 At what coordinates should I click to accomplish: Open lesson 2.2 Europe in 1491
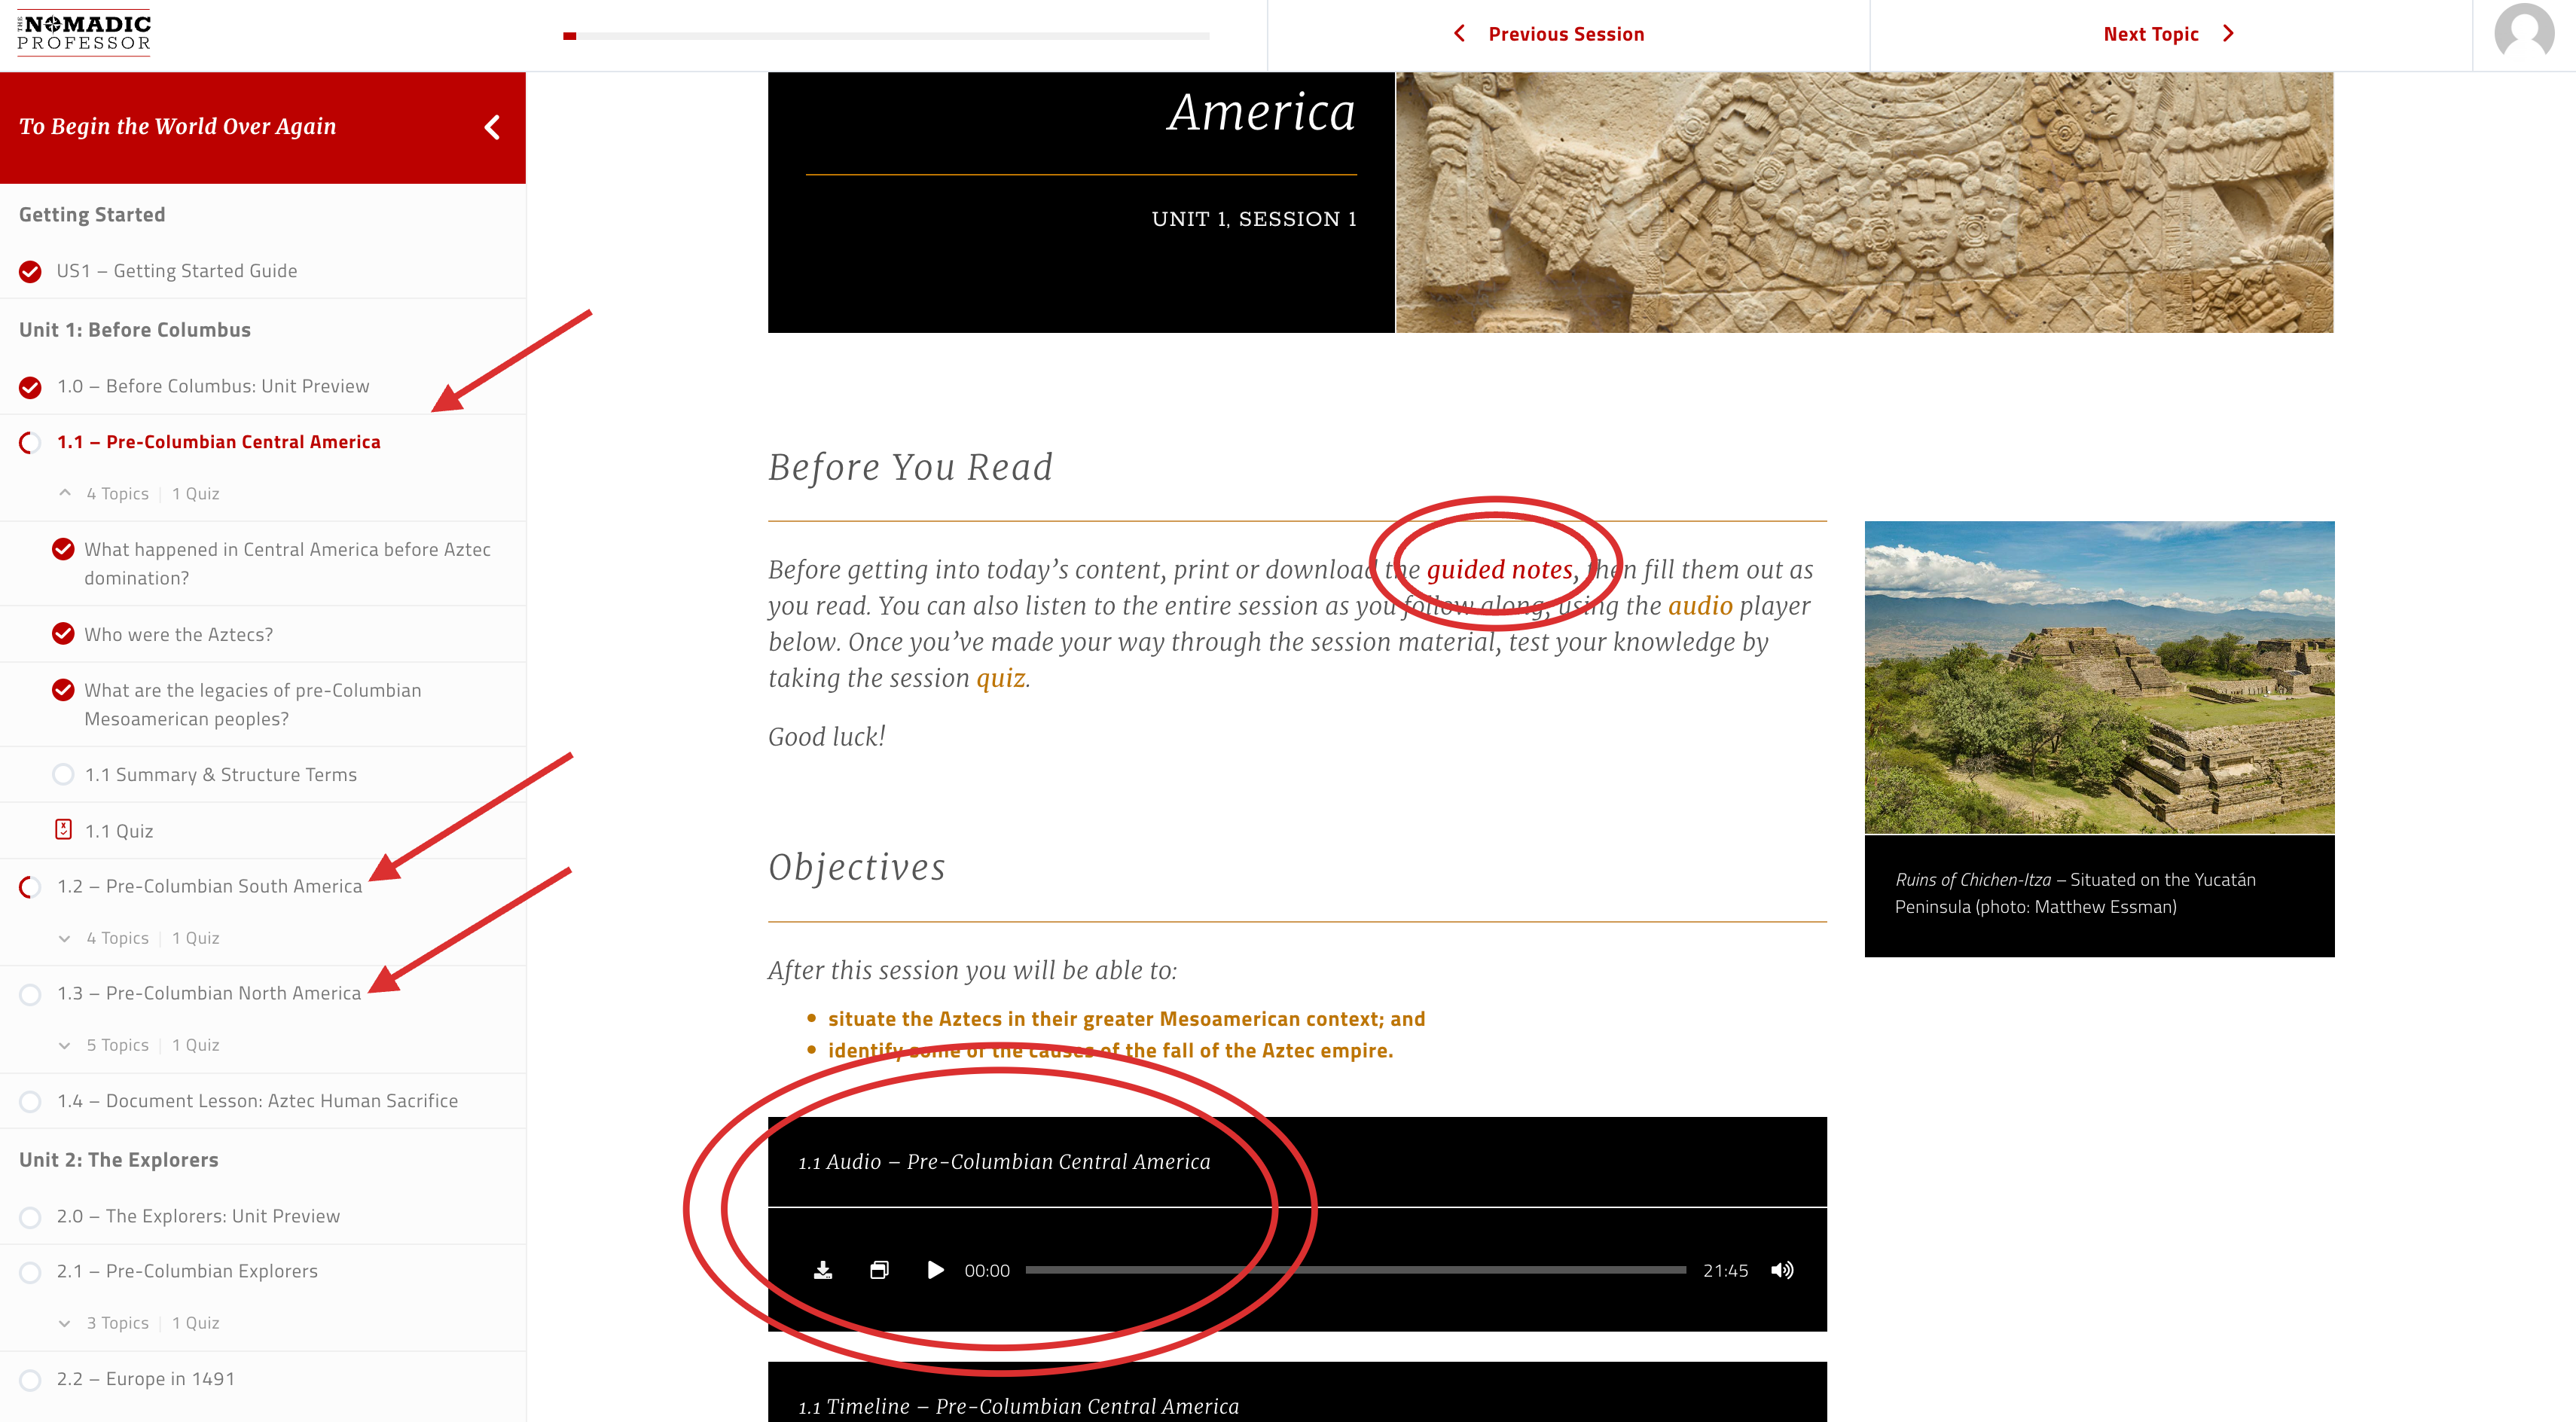coord(146,1379)
